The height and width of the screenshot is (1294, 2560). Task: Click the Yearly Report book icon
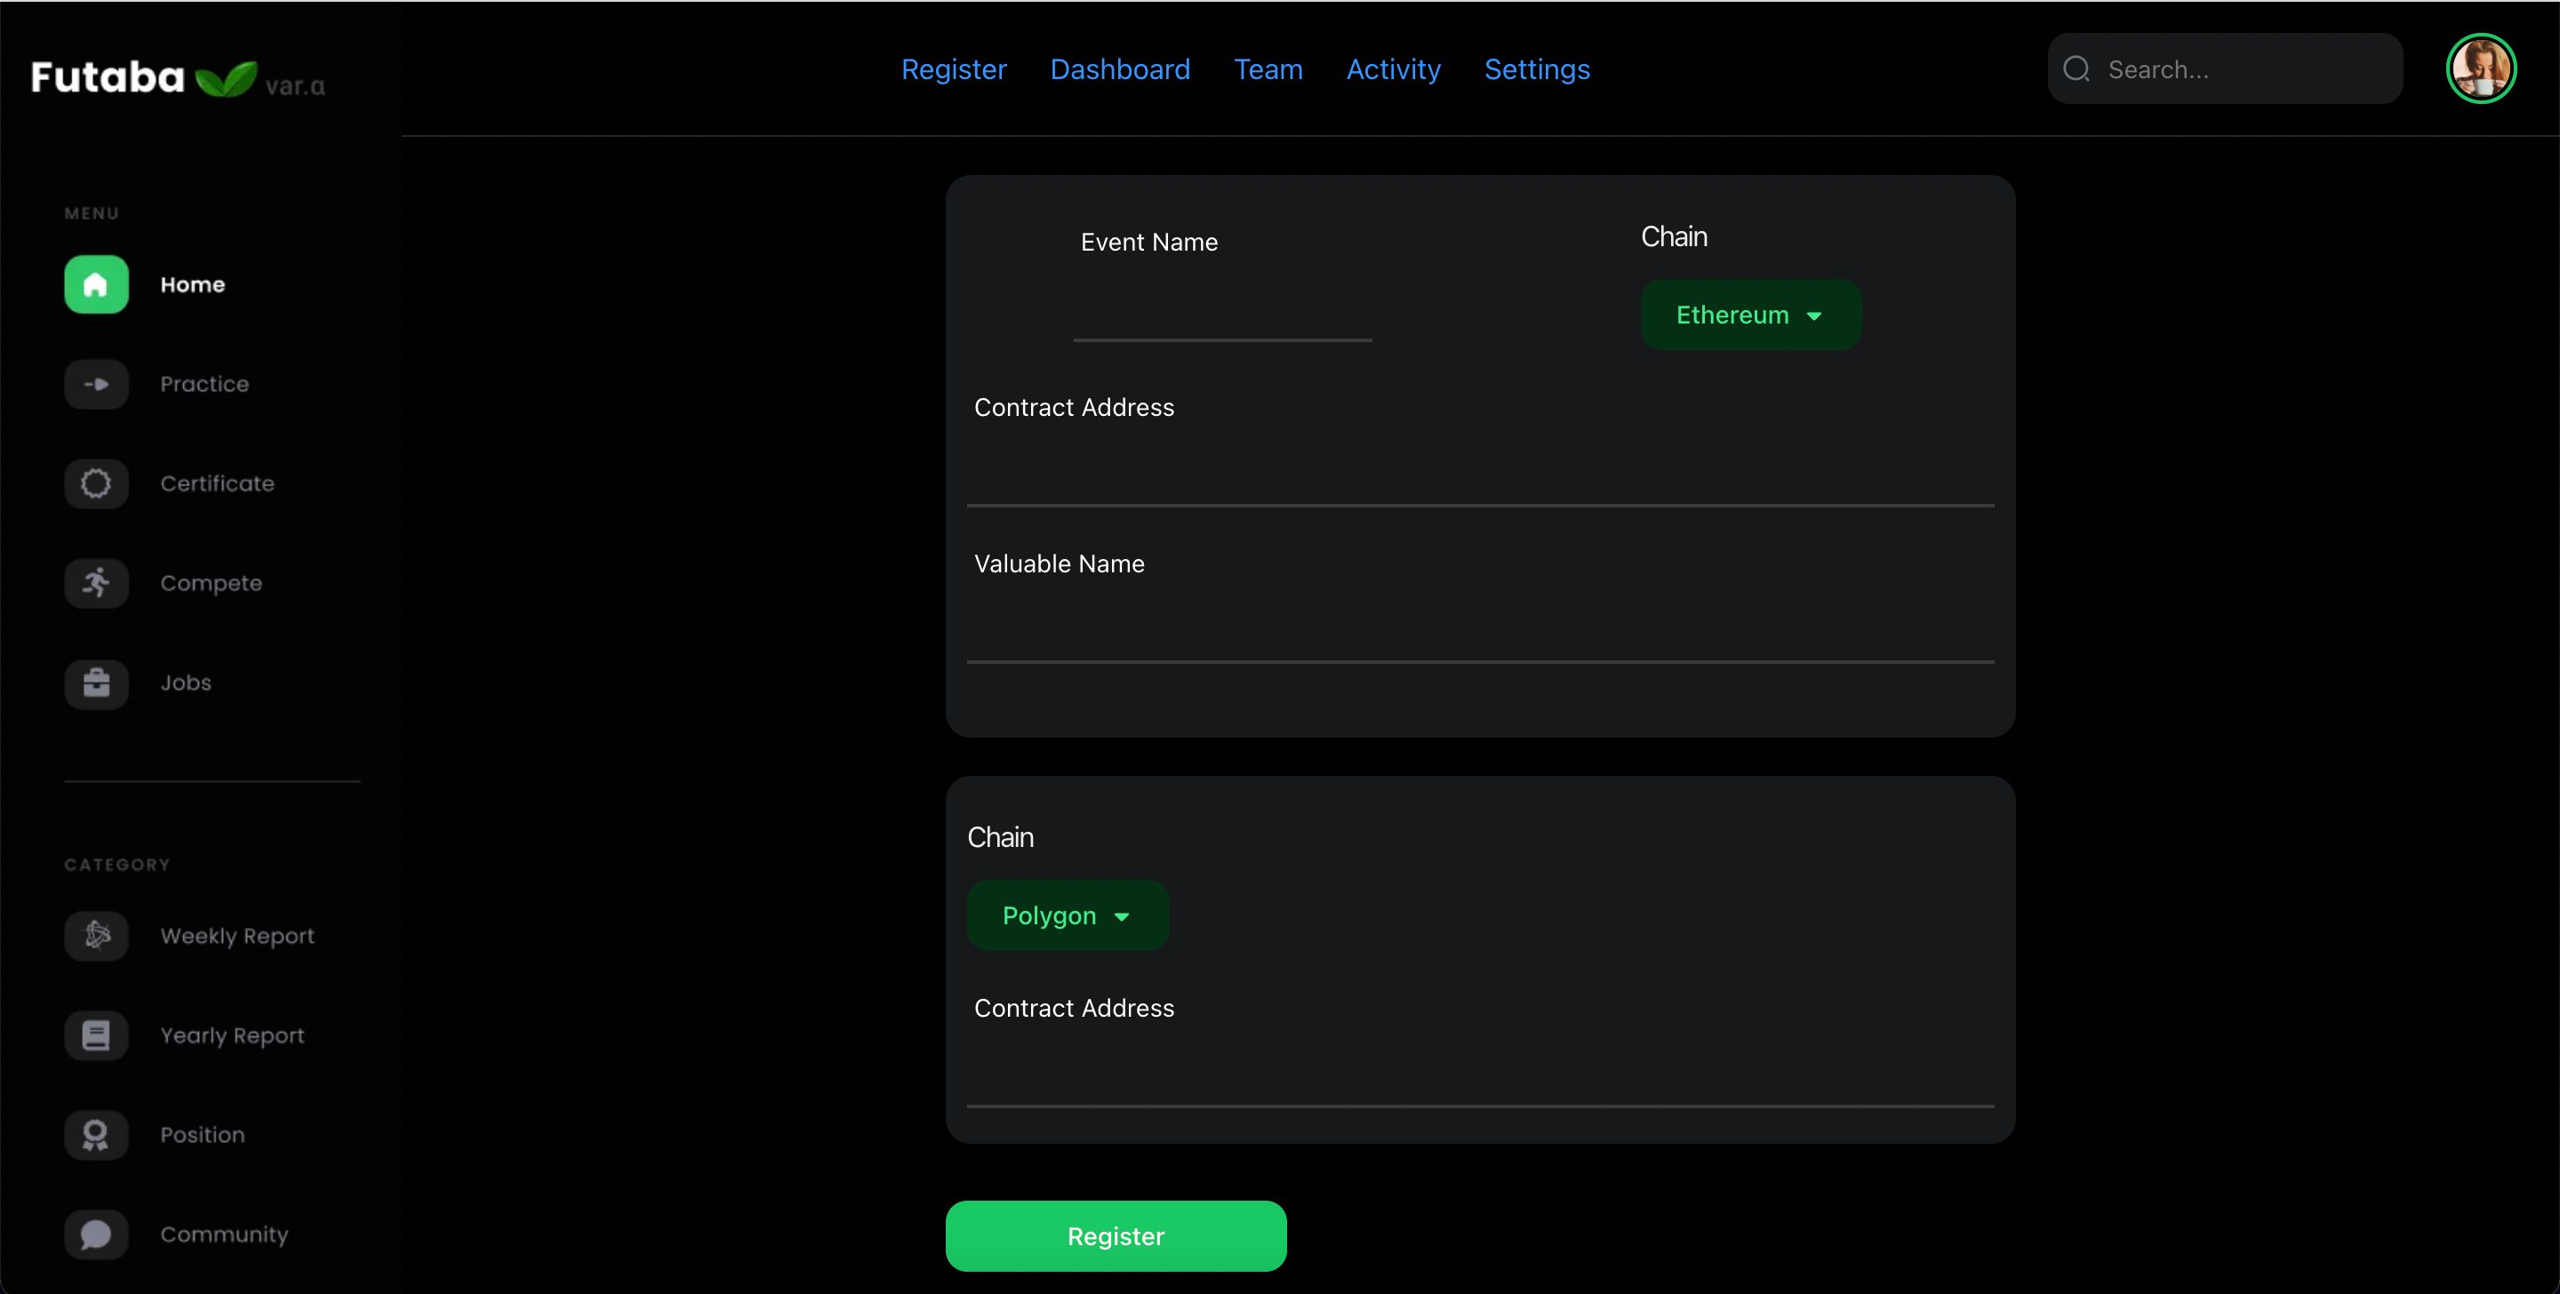pos(96,1034)
